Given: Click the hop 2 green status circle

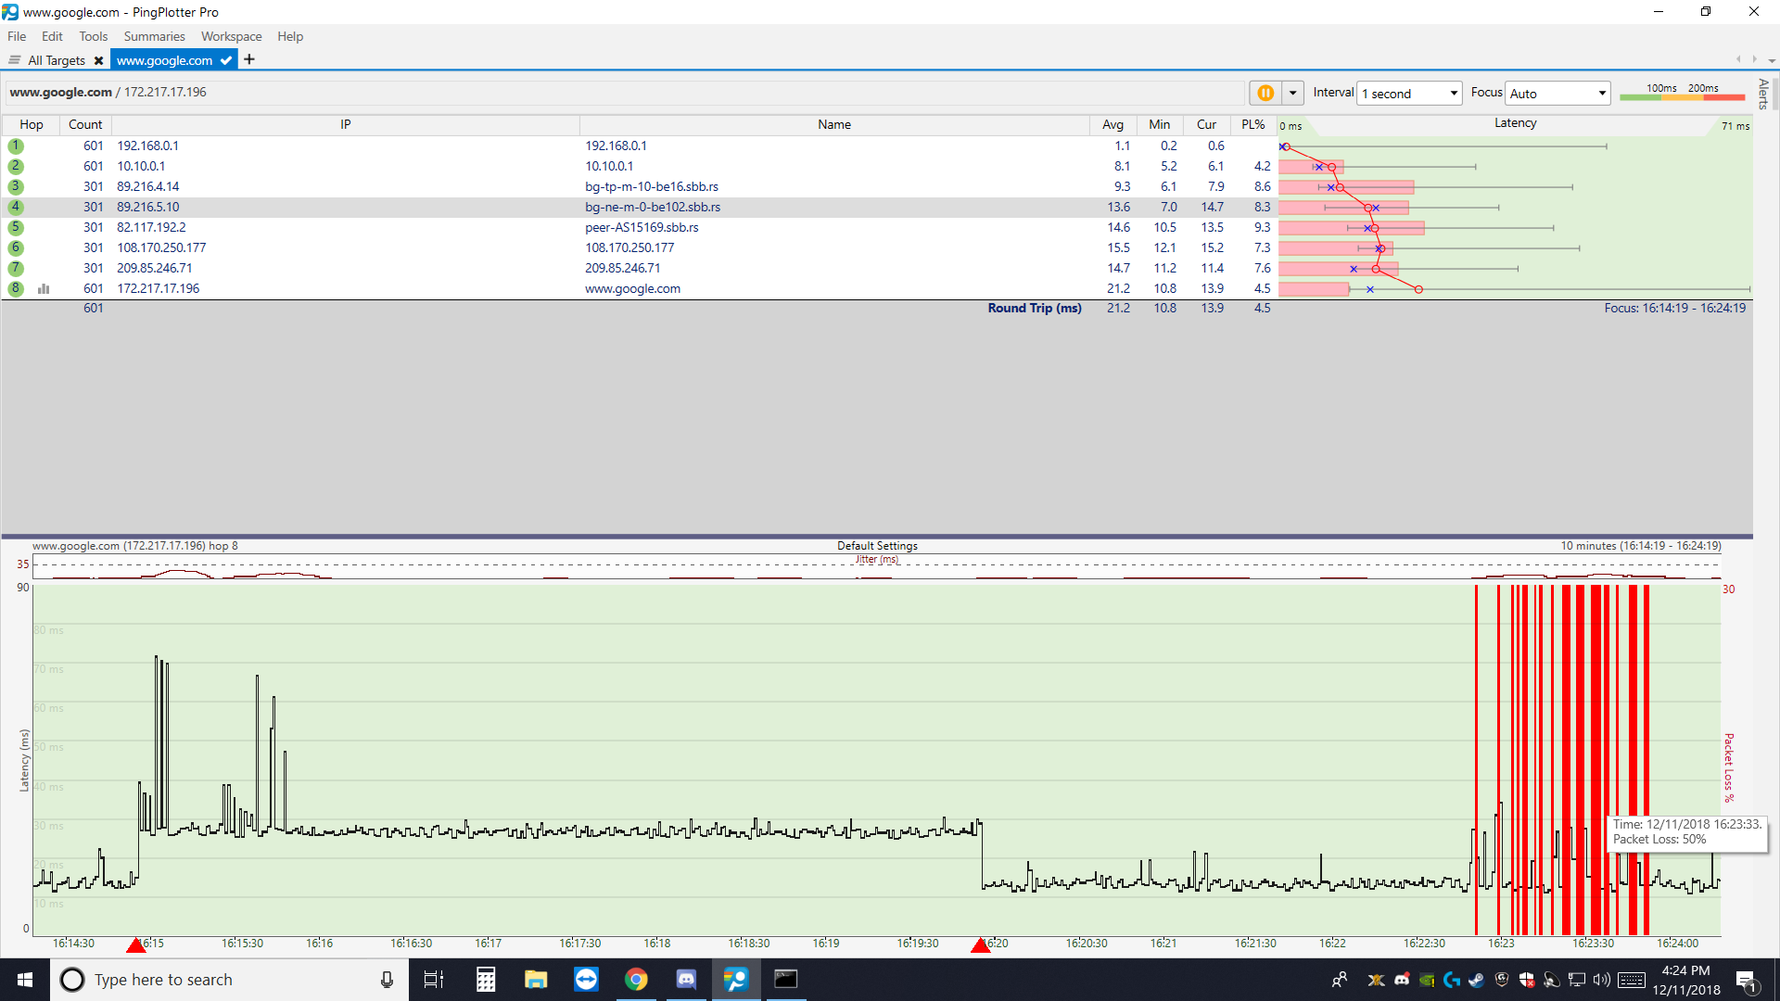Looking at the screenshot, I should point(16,166).
